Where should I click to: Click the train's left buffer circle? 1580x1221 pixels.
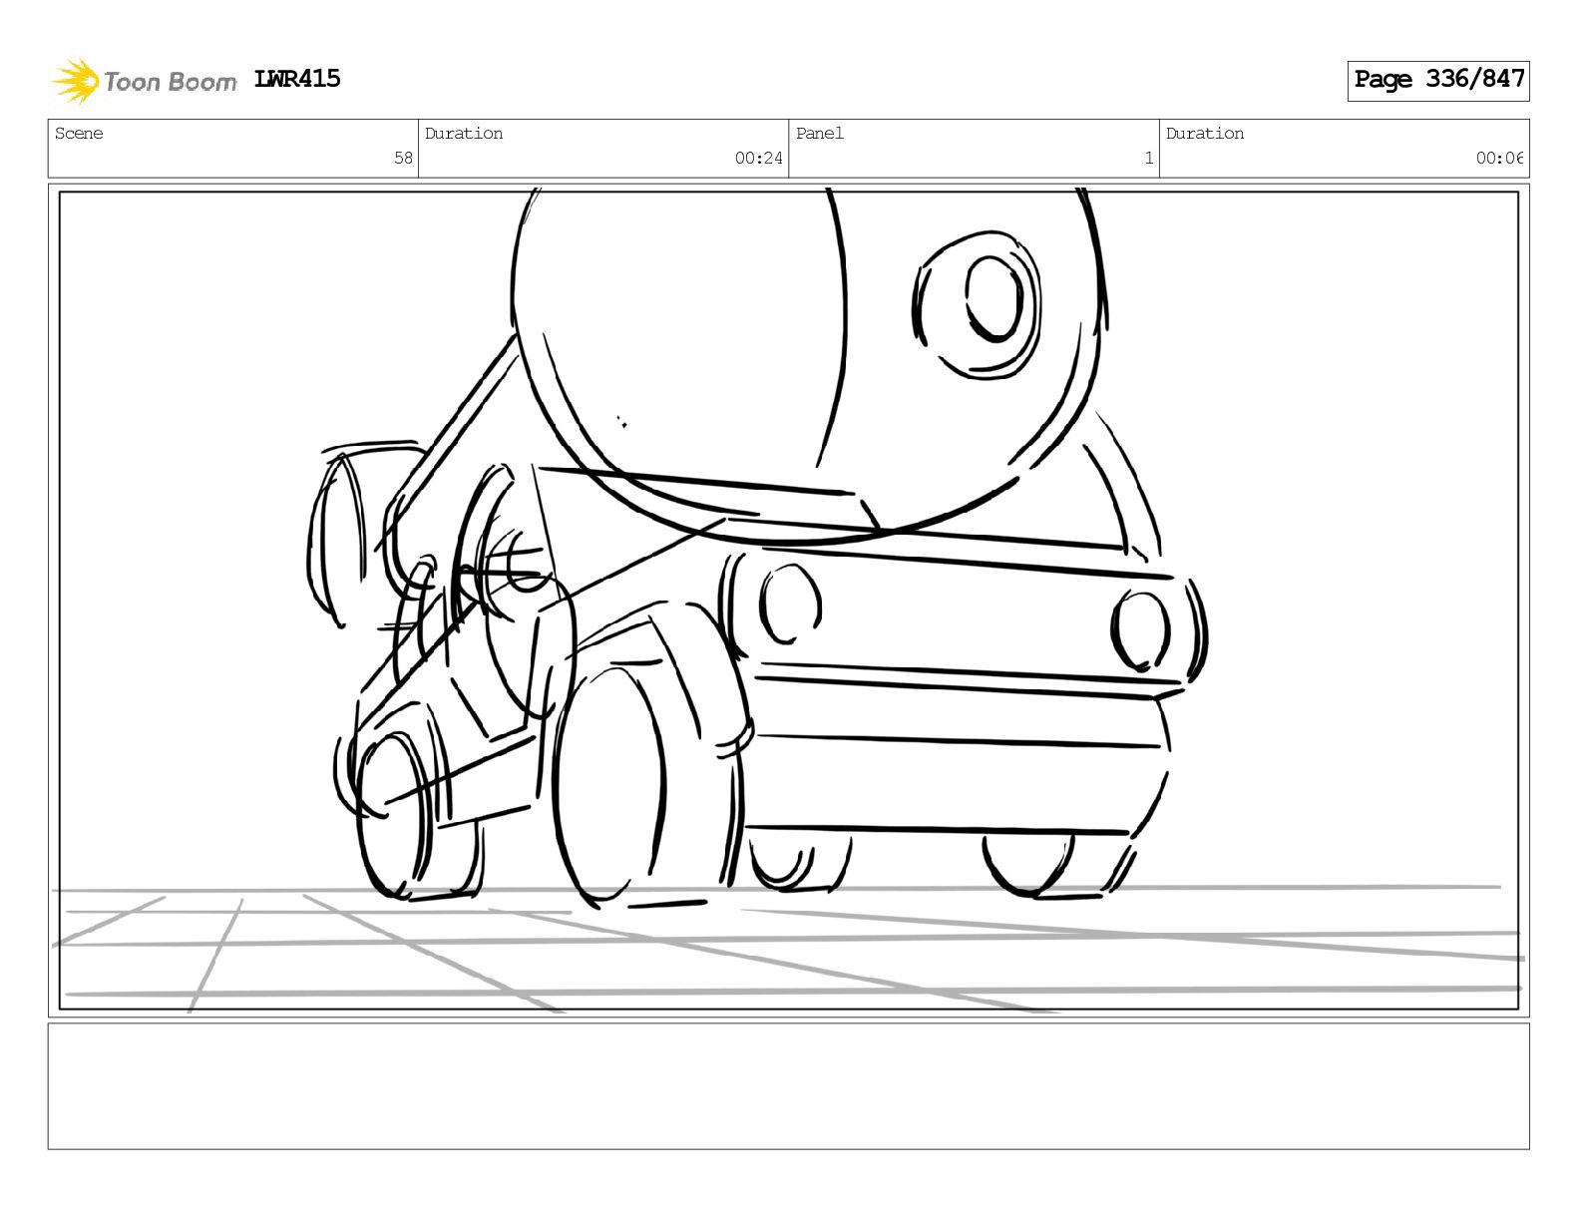[790, 605]
